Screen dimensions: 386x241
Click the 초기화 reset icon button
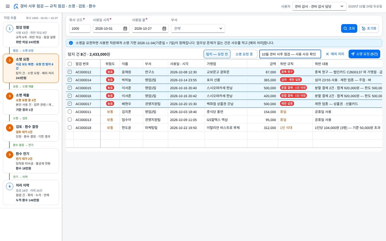[x=369, y=28]
